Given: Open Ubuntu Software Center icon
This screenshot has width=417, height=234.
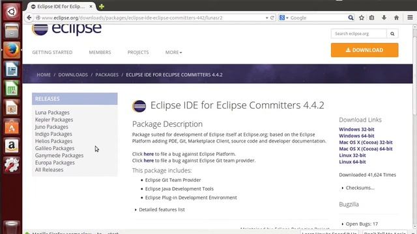Looking at the screenshot, I should (12, 127).
